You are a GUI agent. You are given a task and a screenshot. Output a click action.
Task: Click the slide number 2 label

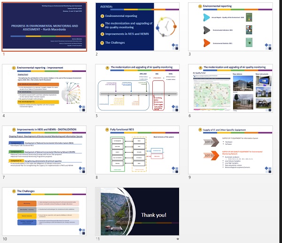(x=96, y=55)
